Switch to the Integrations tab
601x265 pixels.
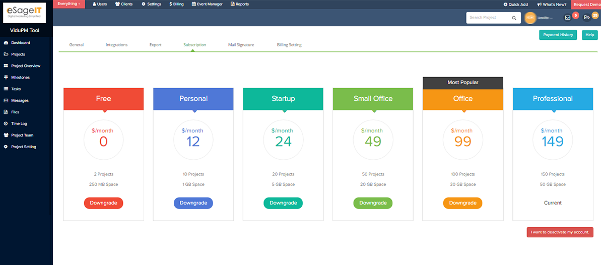pyautogui.click(x=116, y=45)
